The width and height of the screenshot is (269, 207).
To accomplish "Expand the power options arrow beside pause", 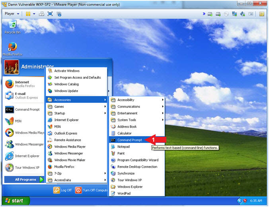I will pos(34,14).
